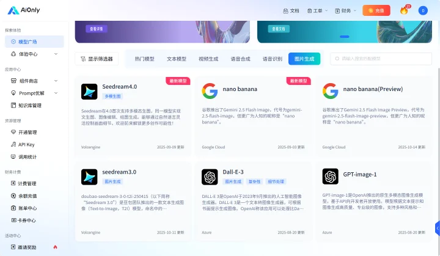
Task: Click the 文档 icon in header
Action: pyautogui.click(x=285, y=10)
